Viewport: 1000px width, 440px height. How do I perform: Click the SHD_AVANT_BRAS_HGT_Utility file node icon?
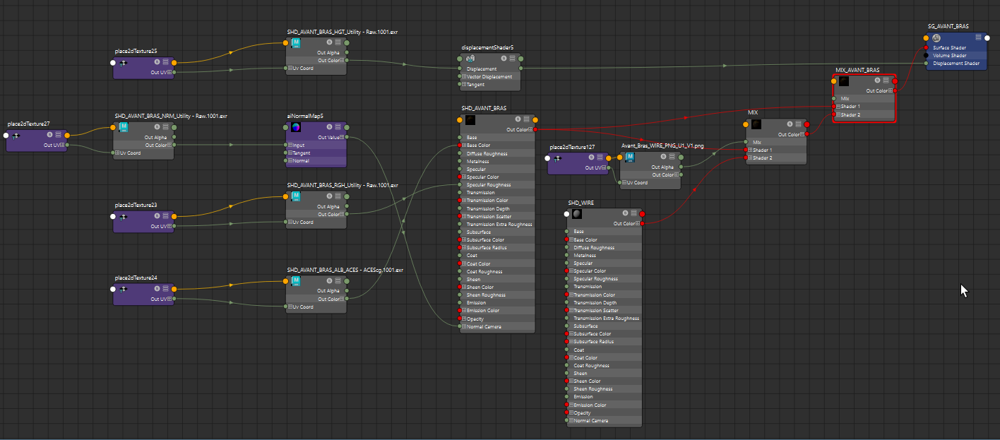click(297, 44)
